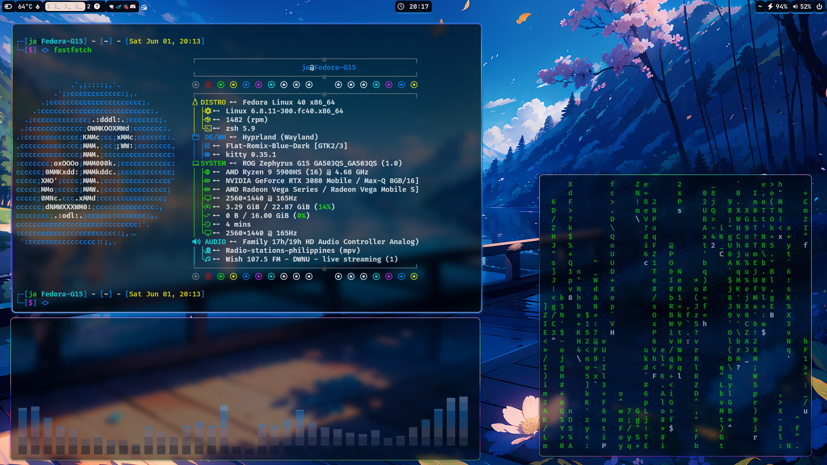Click the package icon beside 1482 (rpm)
Screen dimensions: 827x465
[208, 119]
